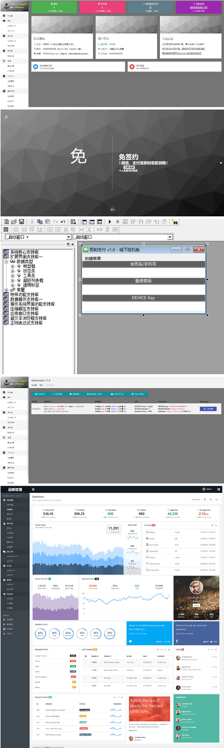Image resolution: width=224 pixels, height=748 pixels.
Task: Open the hamburger menu beside 运维管理
Action: [33, 489]
